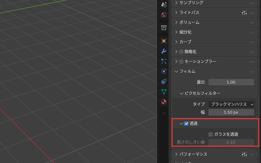Image resolution: width=261 pixels, height=163 pixels.
Task: Open the World properties tab
Action: (x=164, y=15)
